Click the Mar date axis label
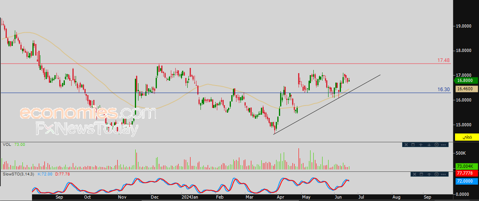The height and width of the screenshot is (201, 479). (x=249, y=197)
